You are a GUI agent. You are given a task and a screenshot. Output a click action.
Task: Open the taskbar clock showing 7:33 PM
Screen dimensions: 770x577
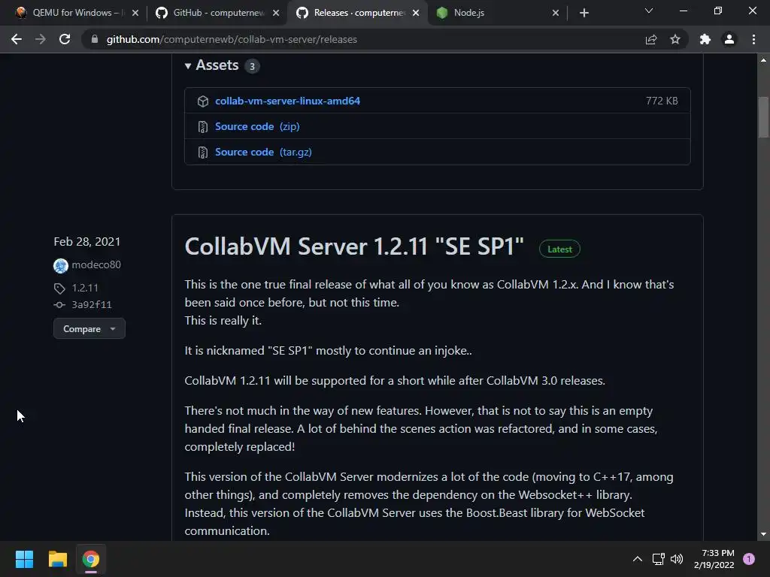pos(714,559)
